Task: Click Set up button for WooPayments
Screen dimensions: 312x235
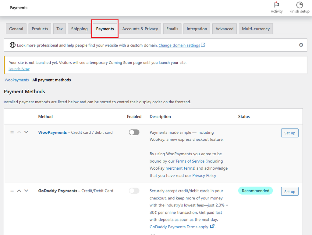Action: coord(289,133)
